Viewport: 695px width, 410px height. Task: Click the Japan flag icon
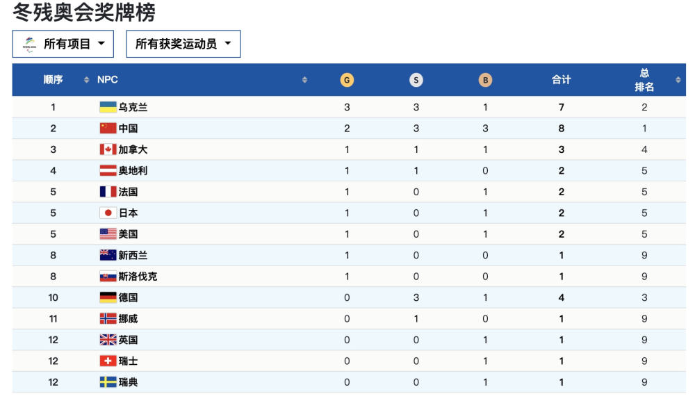(x=108, y=213)
